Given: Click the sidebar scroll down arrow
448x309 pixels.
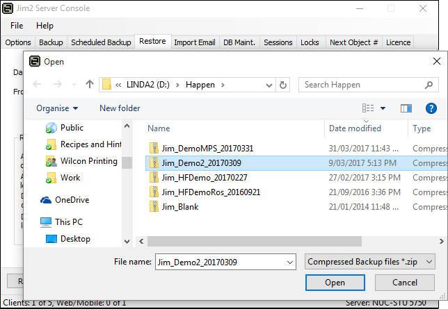Looking at the screenshot, I should point(127,242).
